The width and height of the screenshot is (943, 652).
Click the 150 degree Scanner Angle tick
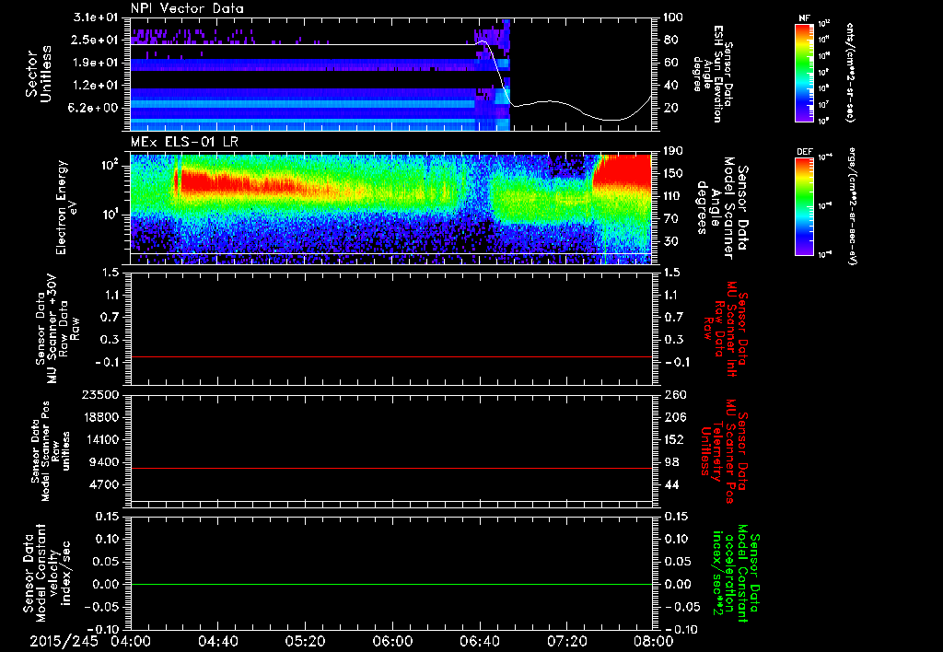coord(674,174)
